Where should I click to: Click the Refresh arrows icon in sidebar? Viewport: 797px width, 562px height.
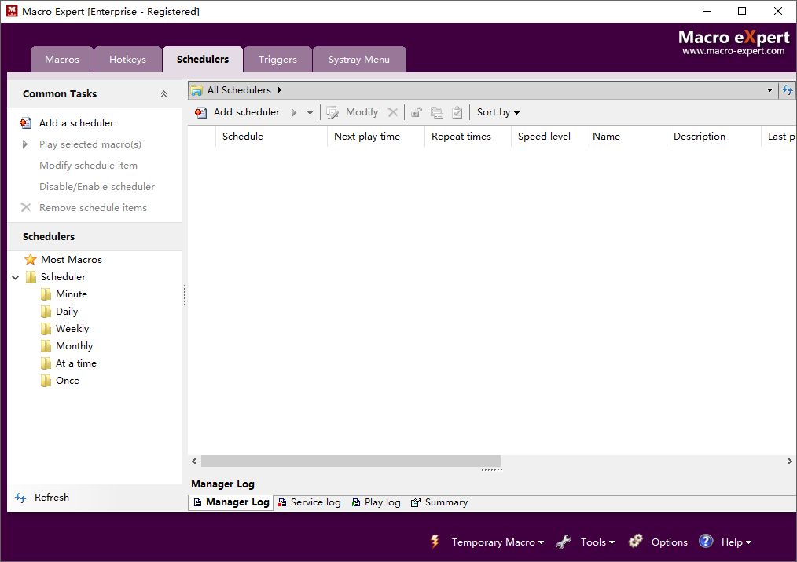click(20, 498)
